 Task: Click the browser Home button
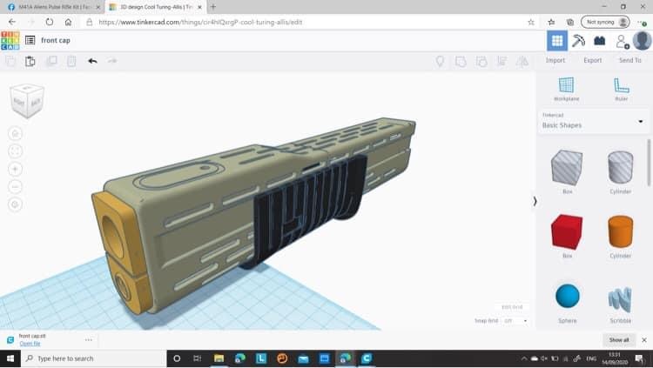pyautogui.click(x=68, y=22)
